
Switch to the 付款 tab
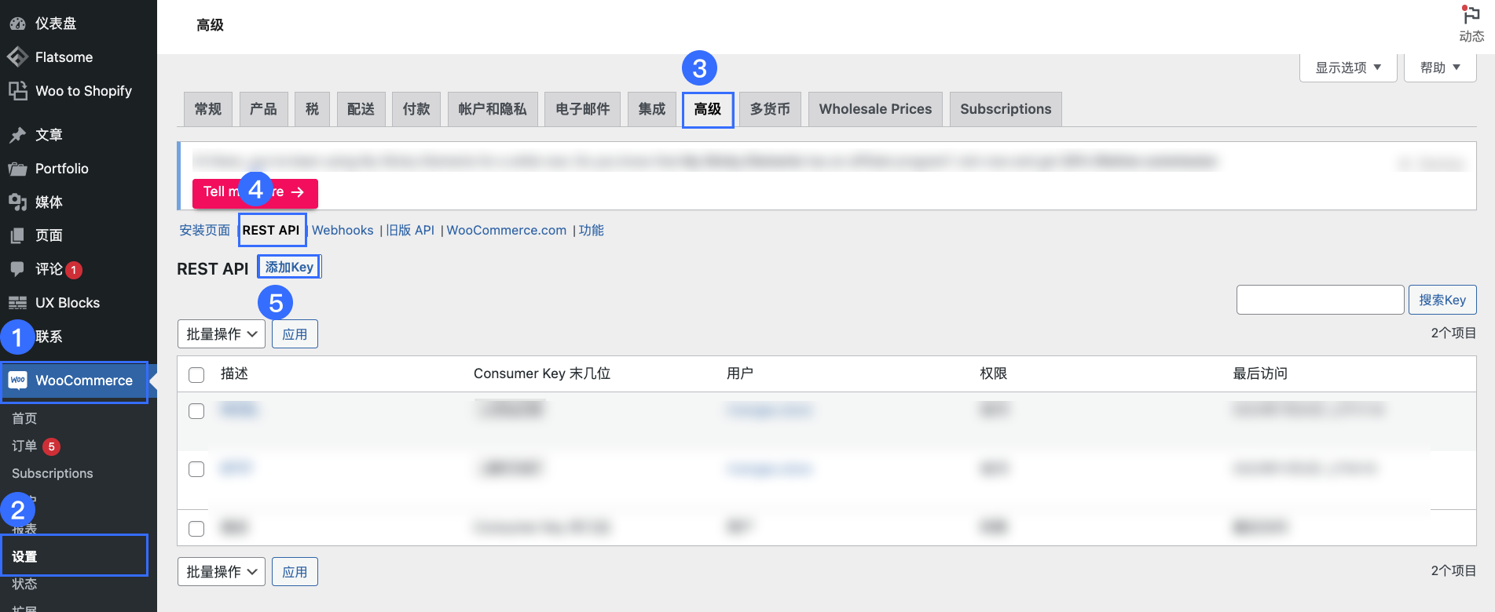tap(416, 109)
